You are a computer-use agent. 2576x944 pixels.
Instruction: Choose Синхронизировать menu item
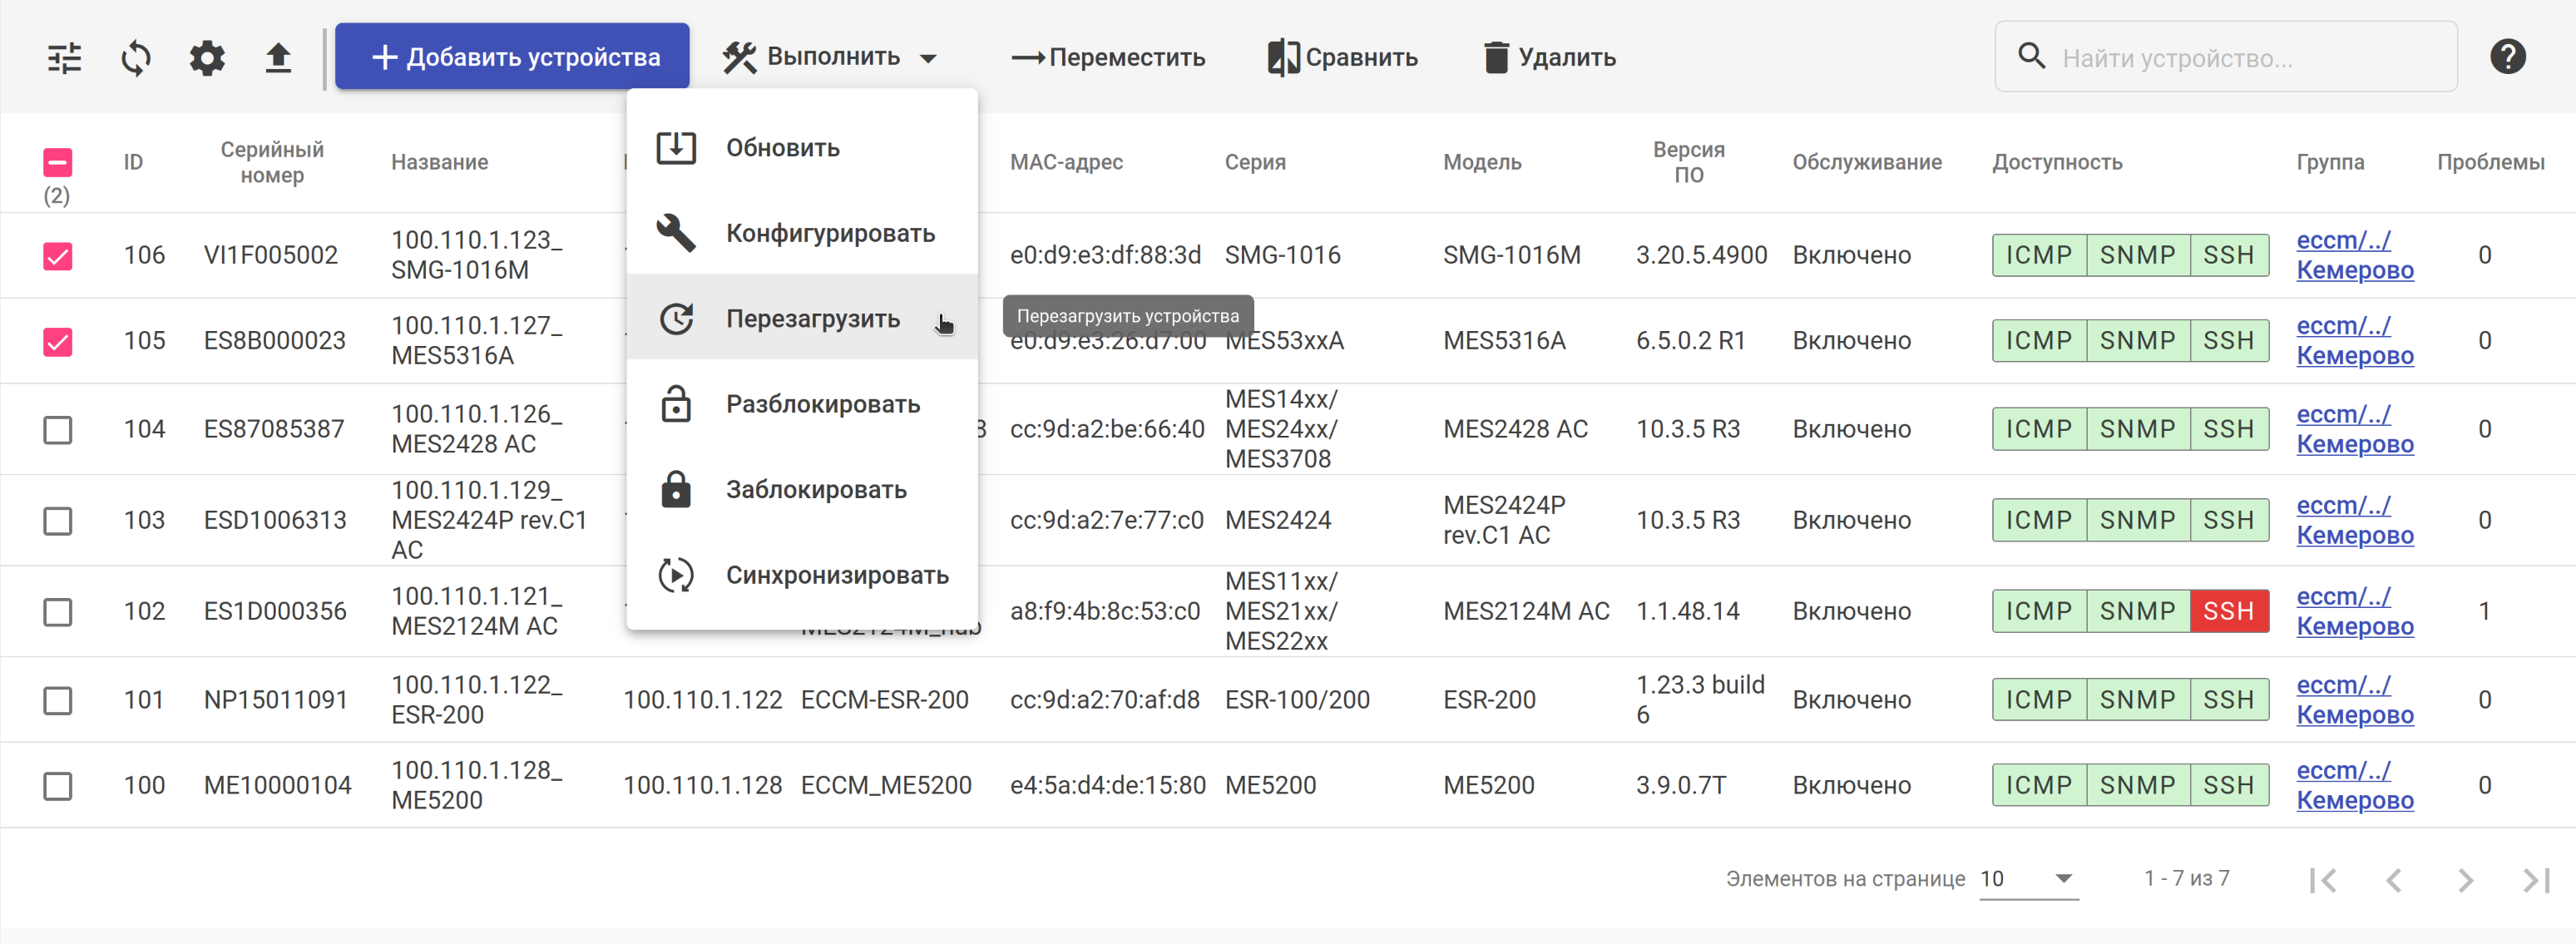[x=836, y=575]
